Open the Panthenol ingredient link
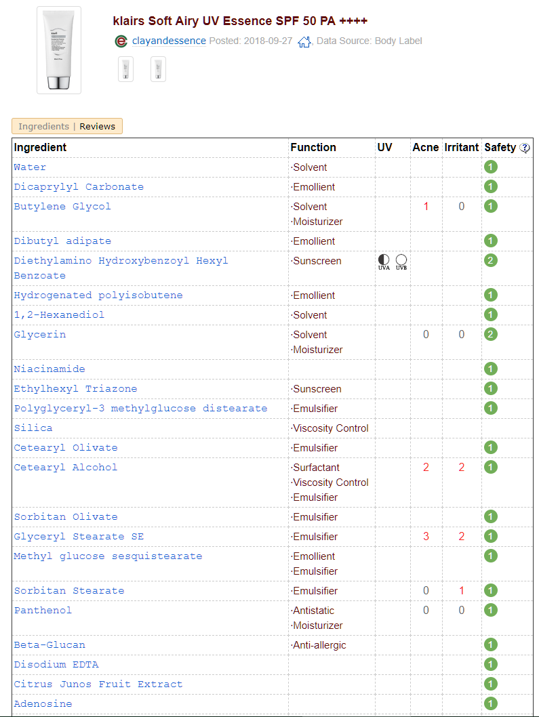Screen dimensions: 539x717 point(43,611)
